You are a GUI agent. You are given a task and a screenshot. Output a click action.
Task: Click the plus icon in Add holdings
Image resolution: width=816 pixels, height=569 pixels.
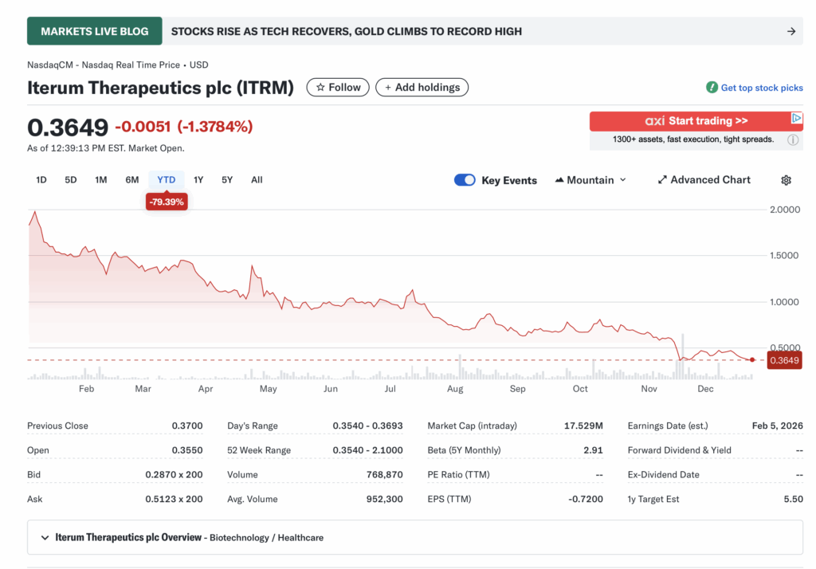click(x=386, y=88)
